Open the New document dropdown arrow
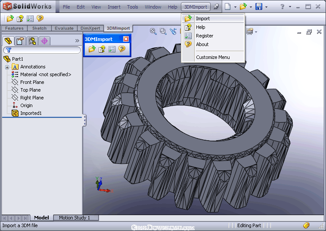 (236, 7)
